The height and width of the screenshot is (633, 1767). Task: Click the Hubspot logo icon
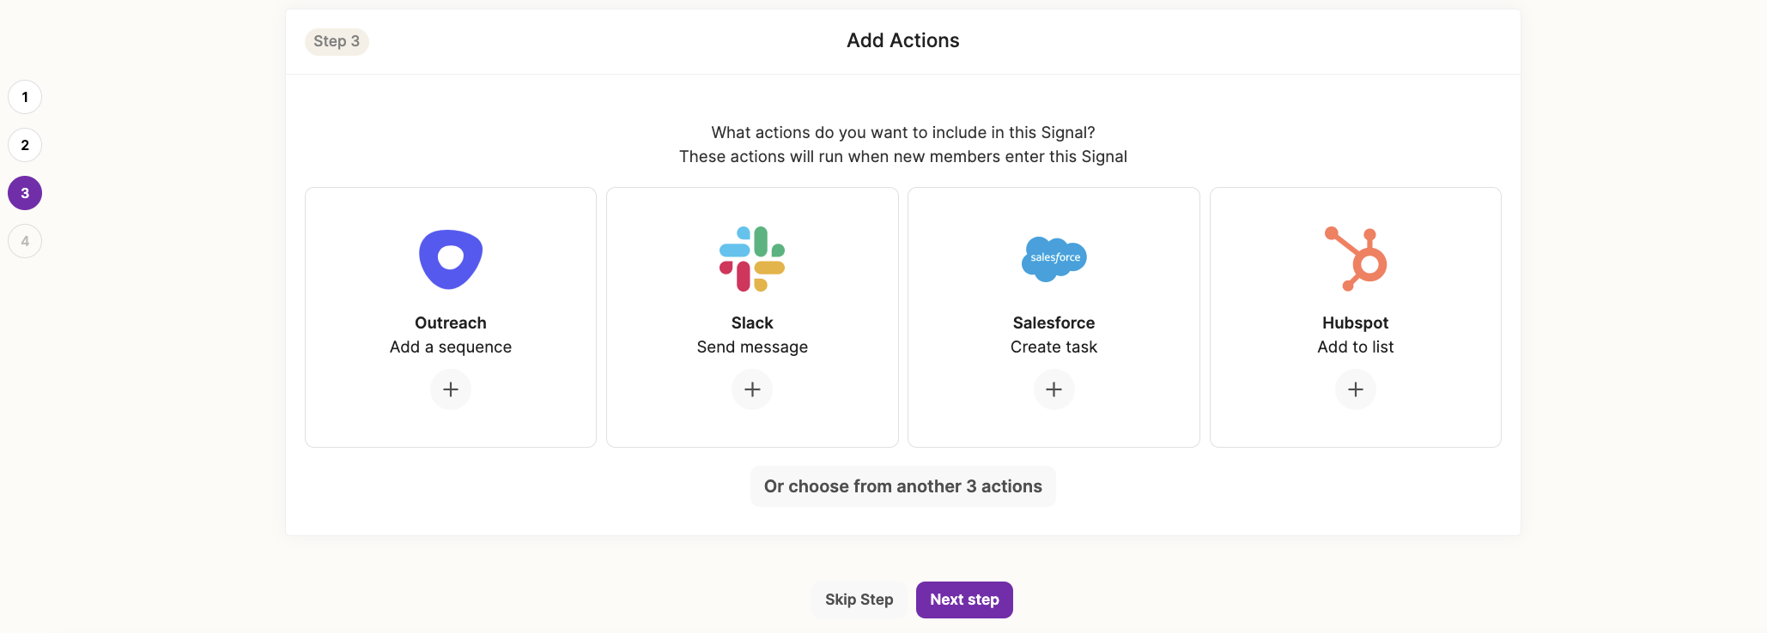1356,259
